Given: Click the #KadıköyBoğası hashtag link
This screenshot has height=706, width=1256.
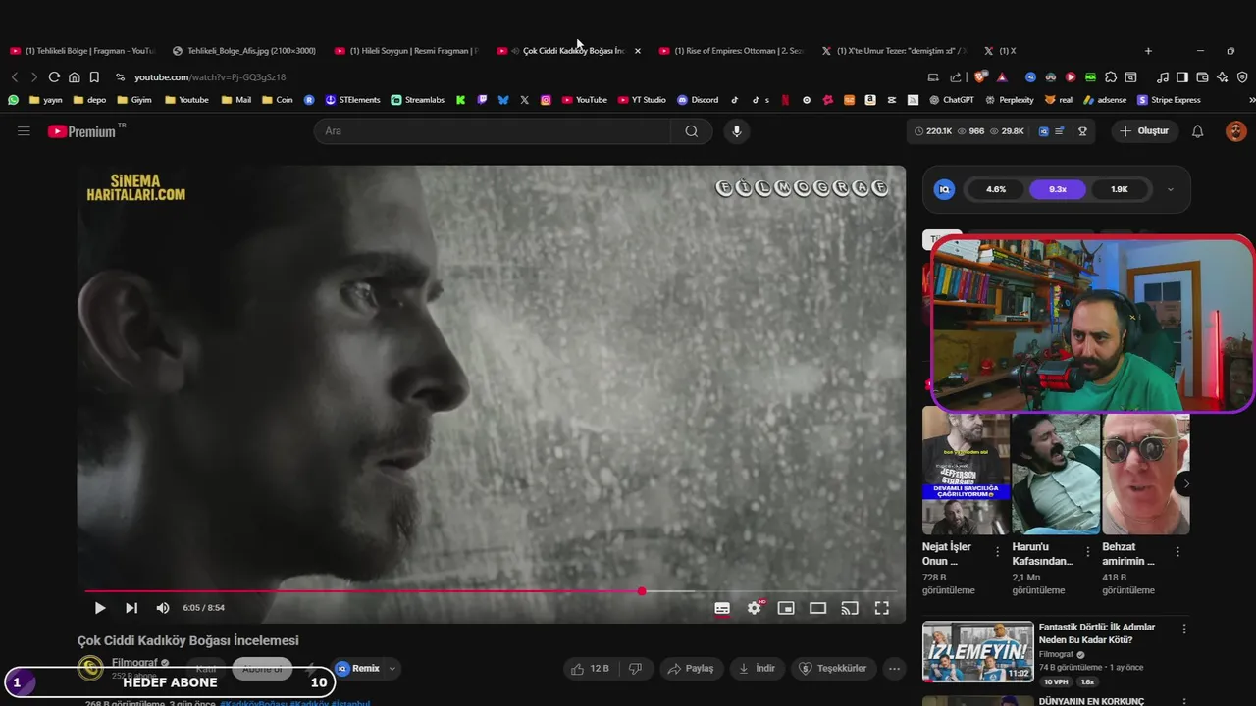Looking at the screenshot, I should 253,703.
